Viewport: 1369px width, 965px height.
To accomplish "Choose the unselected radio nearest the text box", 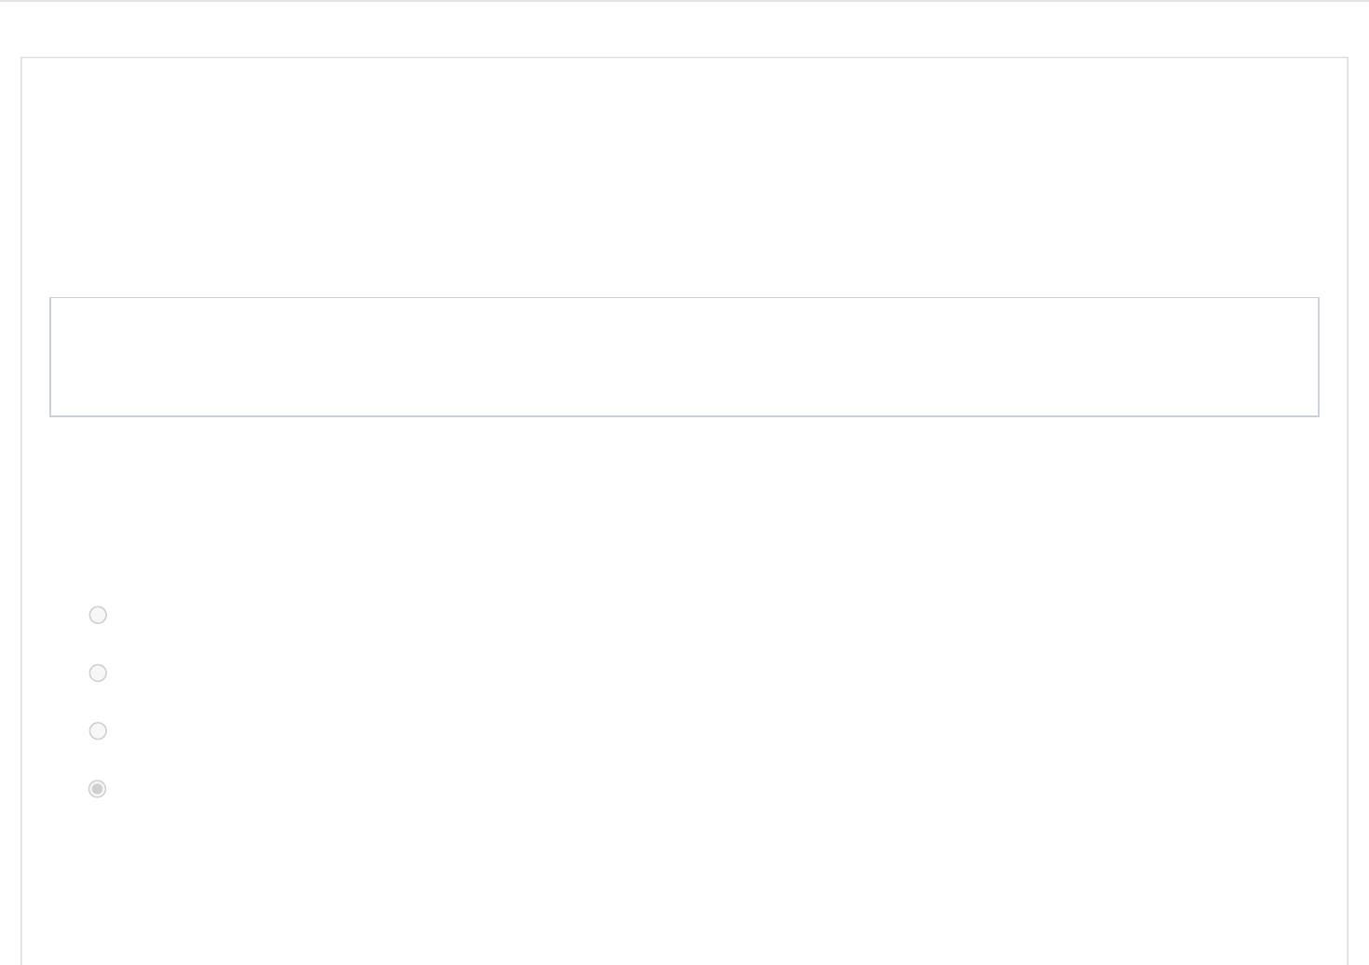I will point(98,615).
